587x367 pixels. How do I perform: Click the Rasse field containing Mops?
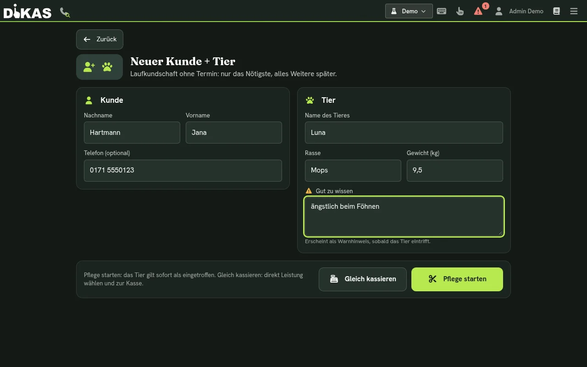pyautogui.click(x=353, y=171)
